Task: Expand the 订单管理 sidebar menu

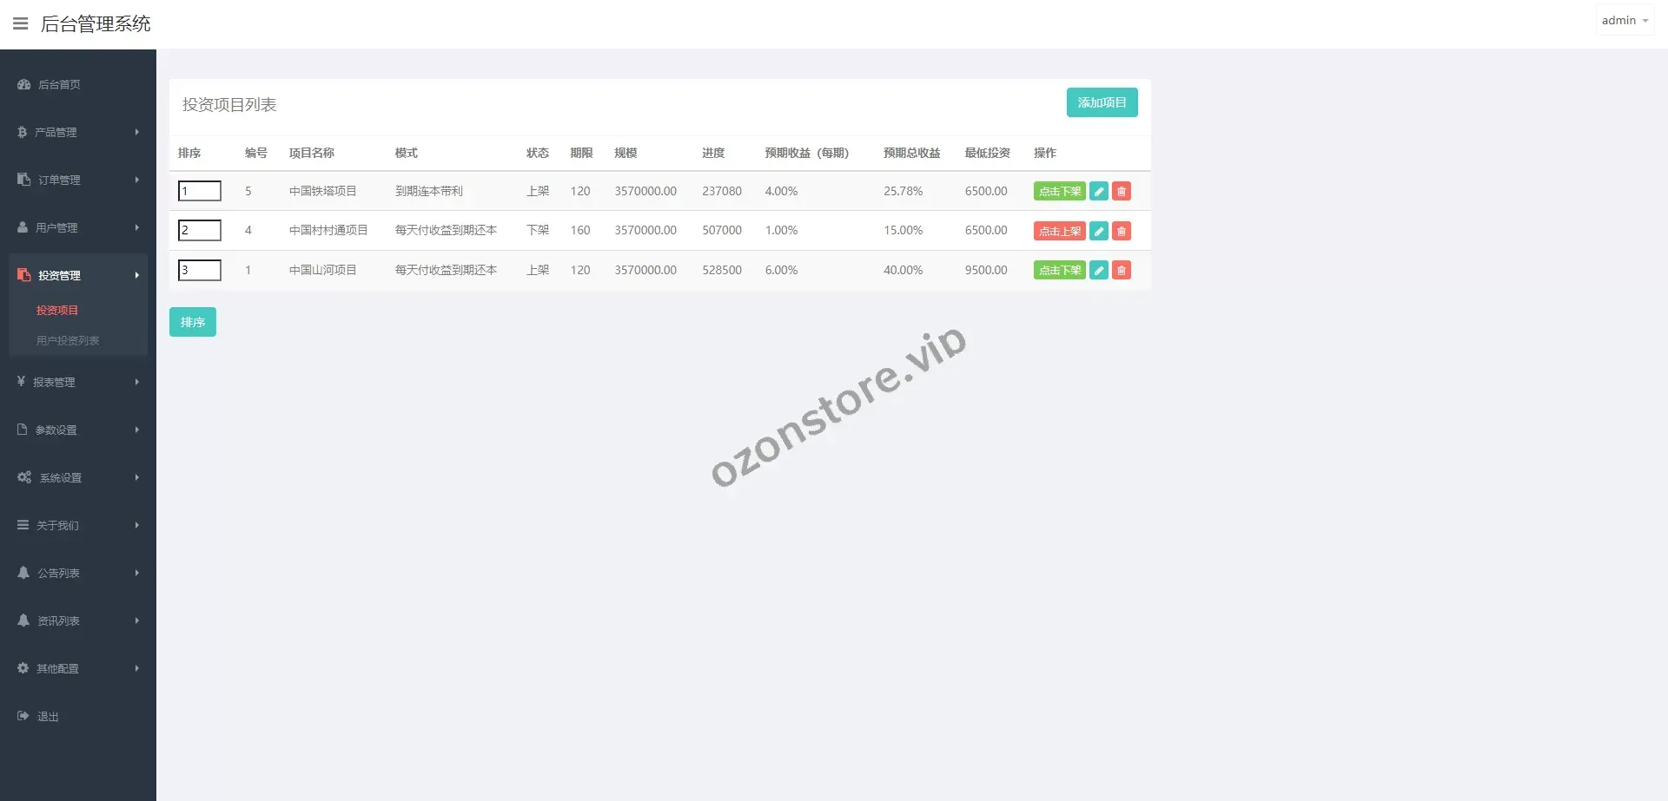Action: tap(78, 180)
